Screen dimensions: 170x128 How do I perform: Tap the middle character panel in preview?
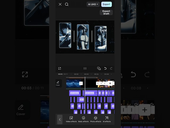pyautogui.click(x=83, y=37)
